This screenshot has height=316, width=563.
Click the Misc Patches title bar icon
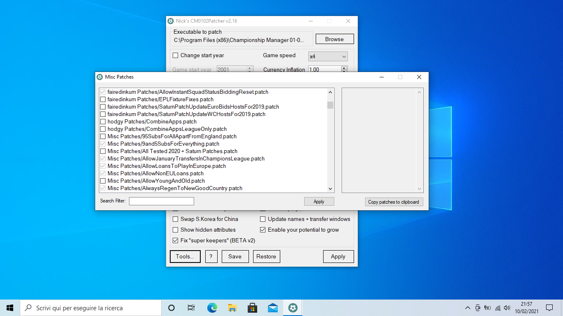[100, 77]
